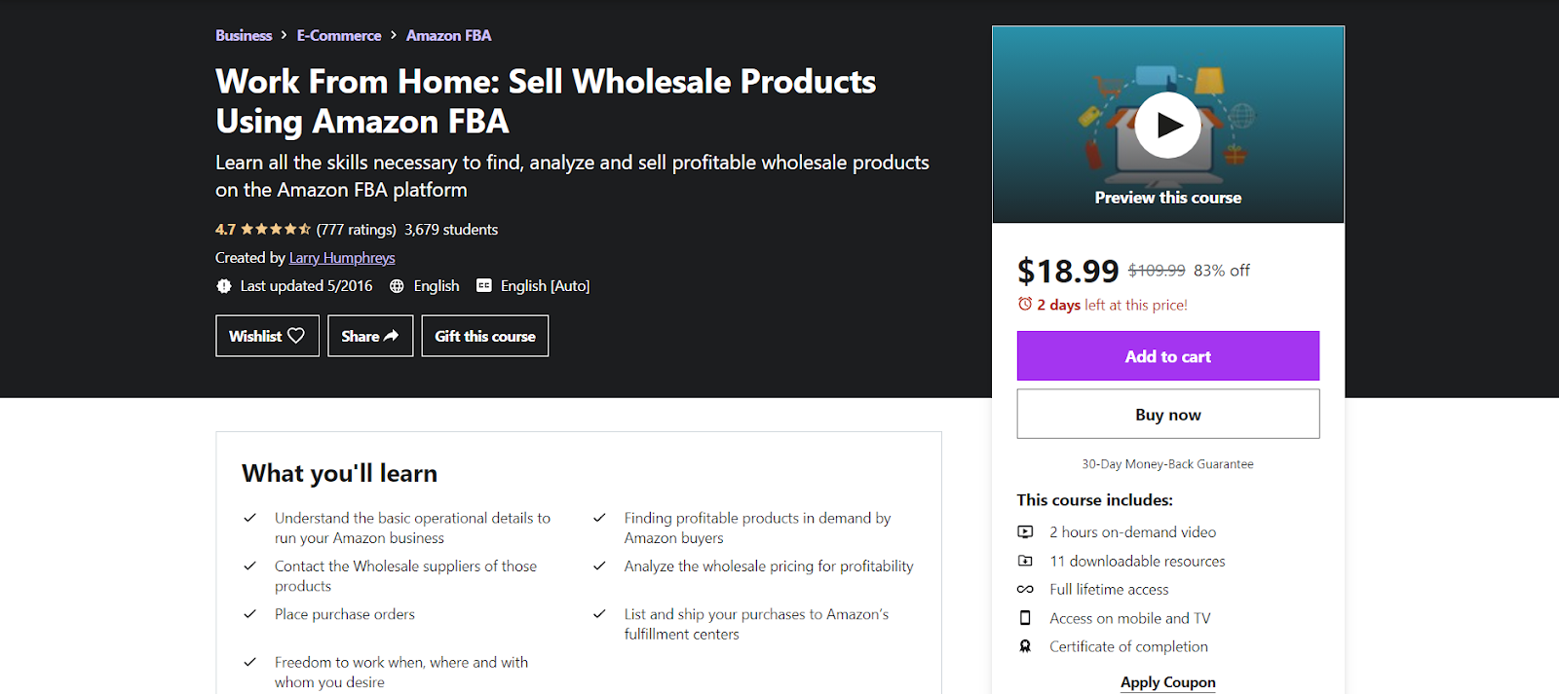Go to Amazon FBA breadcrumb
The image size is (1559, 694).
(x=448, y=36)
